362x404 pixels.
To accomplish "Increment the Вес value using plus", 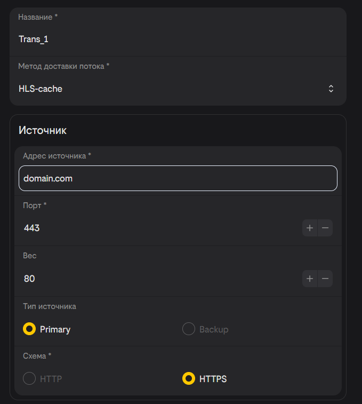I will point(310,279).
